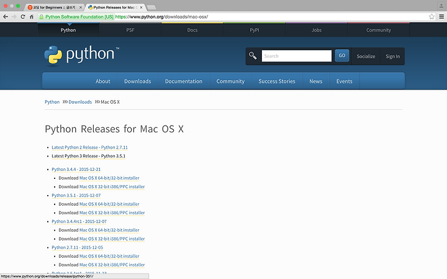Open Latest Python 2 Release - Python 2.7.11

(89, 147)
